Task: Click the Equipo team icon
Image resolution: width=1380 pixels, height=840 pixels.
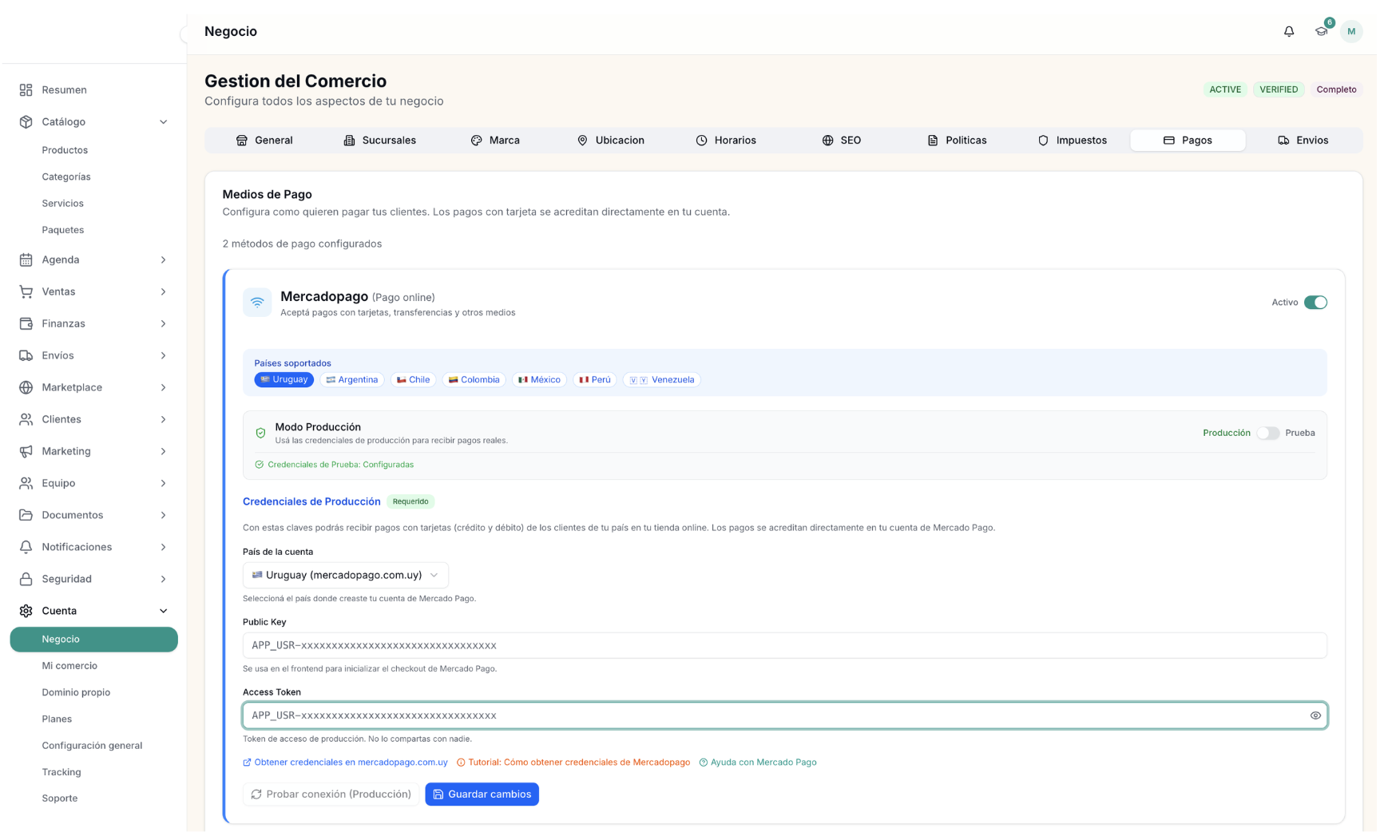Action: click(26, 483)
